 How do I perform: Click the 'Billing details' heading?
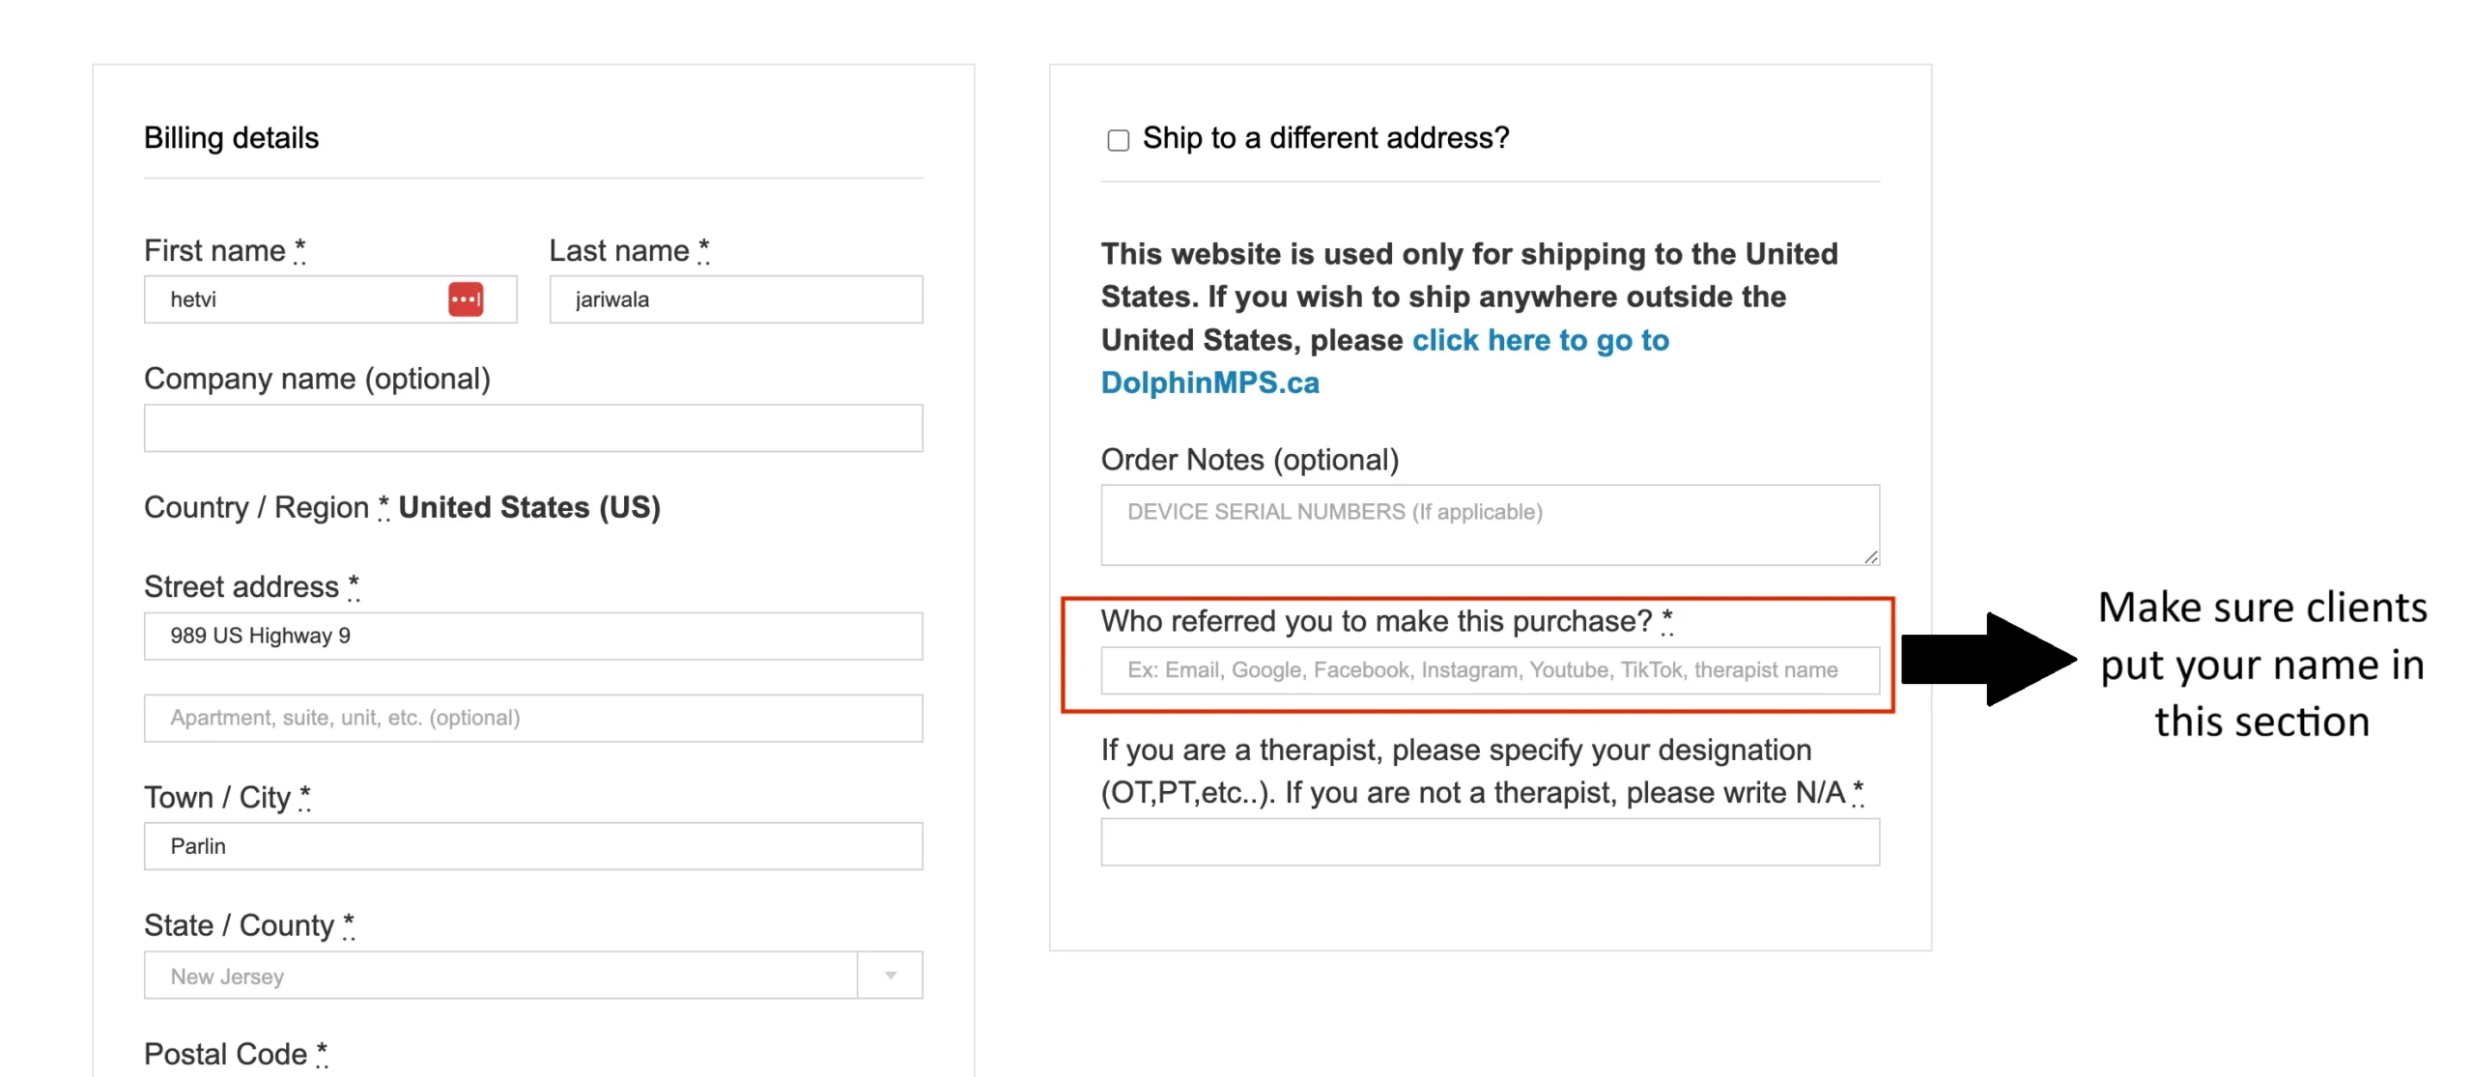pos(231,138)
